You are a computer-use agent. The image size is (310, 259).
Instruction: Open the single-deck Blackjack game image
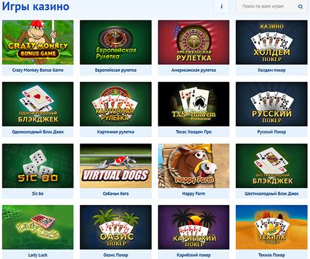(x=38, y=104)
